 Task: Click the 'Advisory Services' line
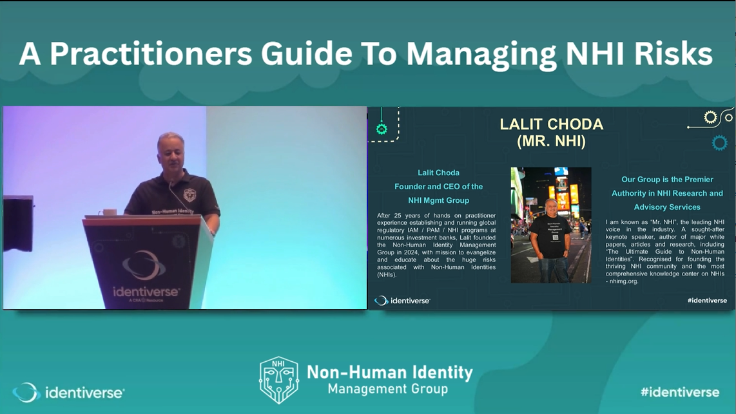667,207
